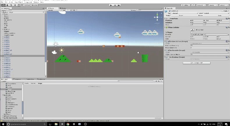Toggle scene lighting sun icon
This screenshot has height=126, width=230.
[x=68, y=10]
